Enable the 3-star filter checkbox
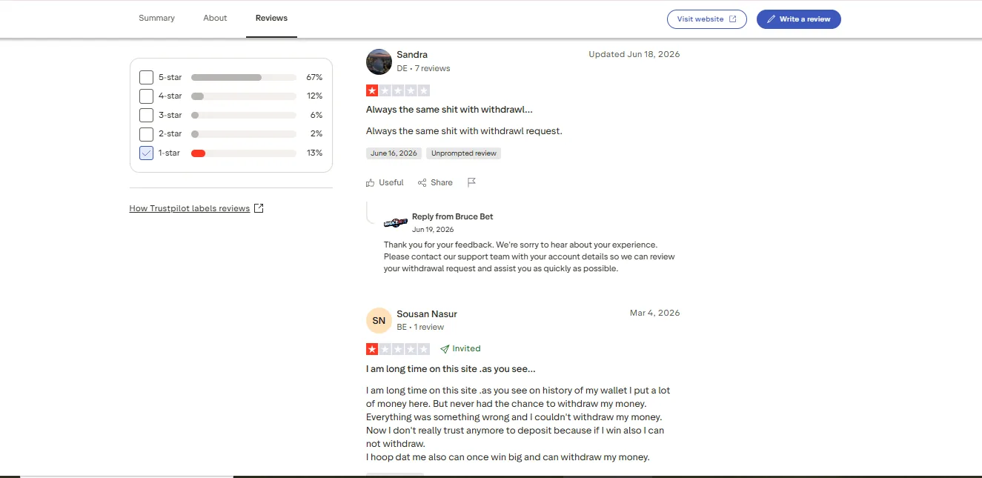The image size is (982, 478). coord(147,115)
